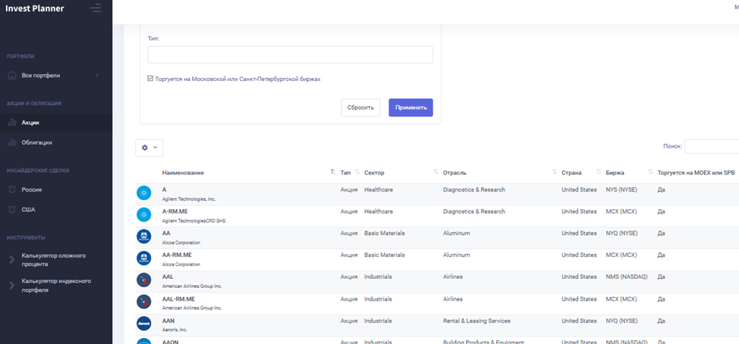The image size is (739, 344).
Task: Expand Все портфели submenu chevron
Action: pos(97,75)
